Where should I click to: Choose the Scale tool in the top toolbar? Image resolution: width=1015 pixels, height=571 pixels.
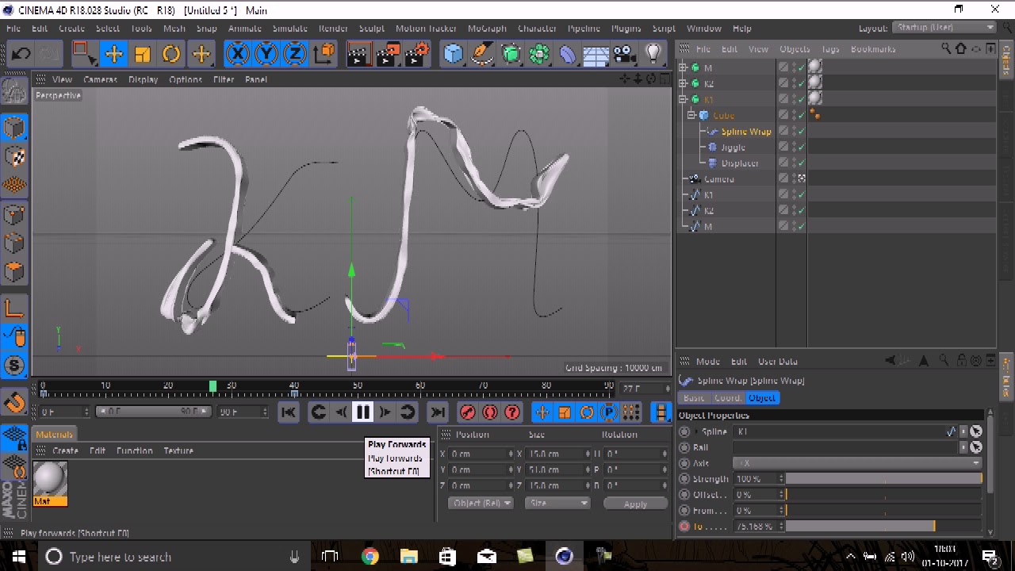[x=143, y=54]
